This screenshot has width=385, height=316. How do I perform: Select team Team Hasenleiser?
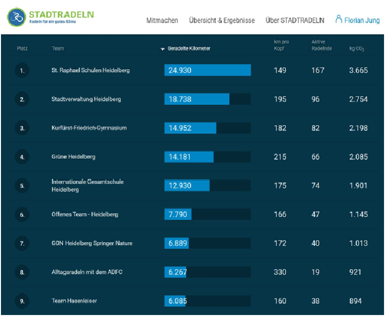pyautogui.click(x=74, y=301)
